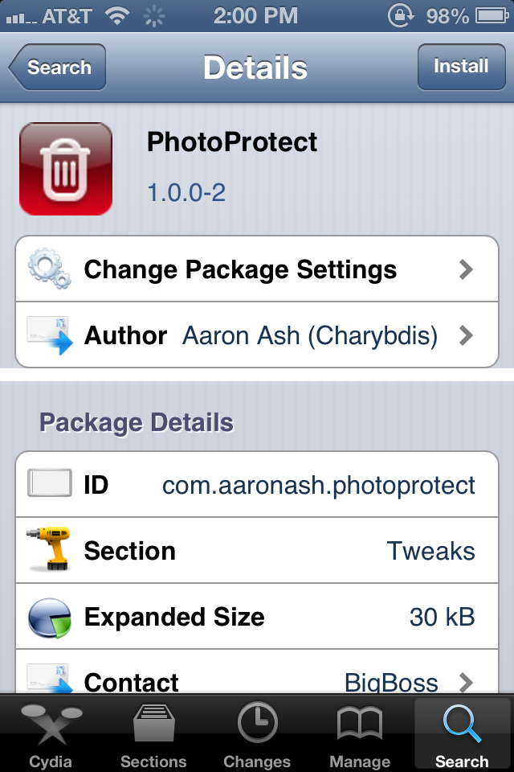The height and width of the screenshot is (772, 514).
Task: Open the Cydia tab
Action: pos(51,733)
